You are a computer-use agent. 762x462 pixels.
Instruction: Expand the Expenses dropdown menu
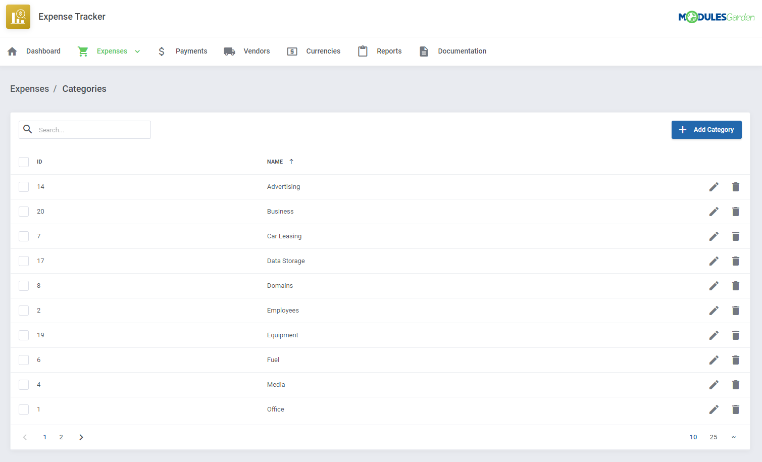[137, 51]
